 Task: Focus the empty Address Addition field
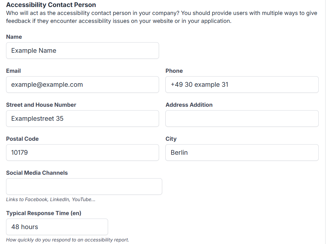tap(242, 119)
